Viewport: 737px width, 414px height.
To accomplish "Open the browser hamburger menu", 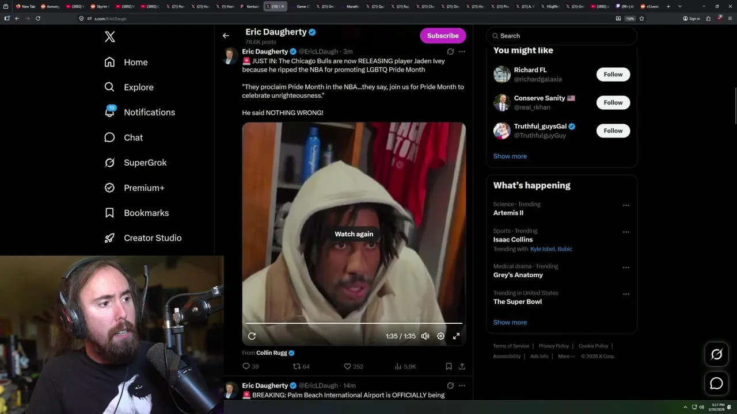I will coord(730,18).
